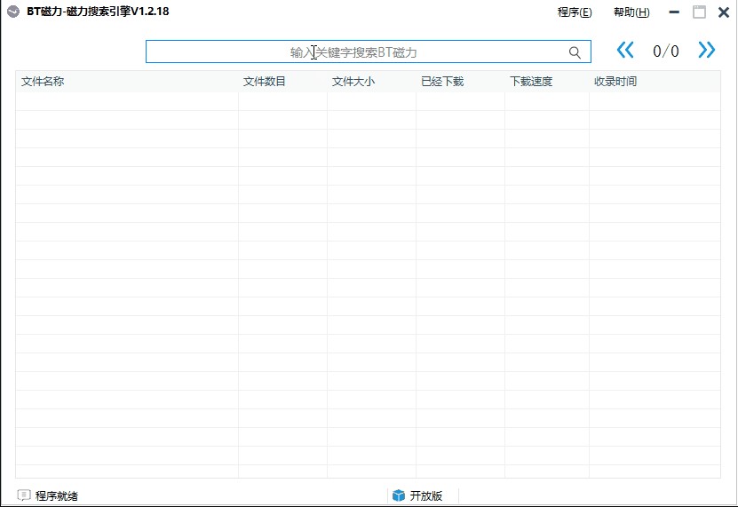Click the 程序就绪 status message icon
The width and height of the screenshot is (738, 507).
coord(24,495)
